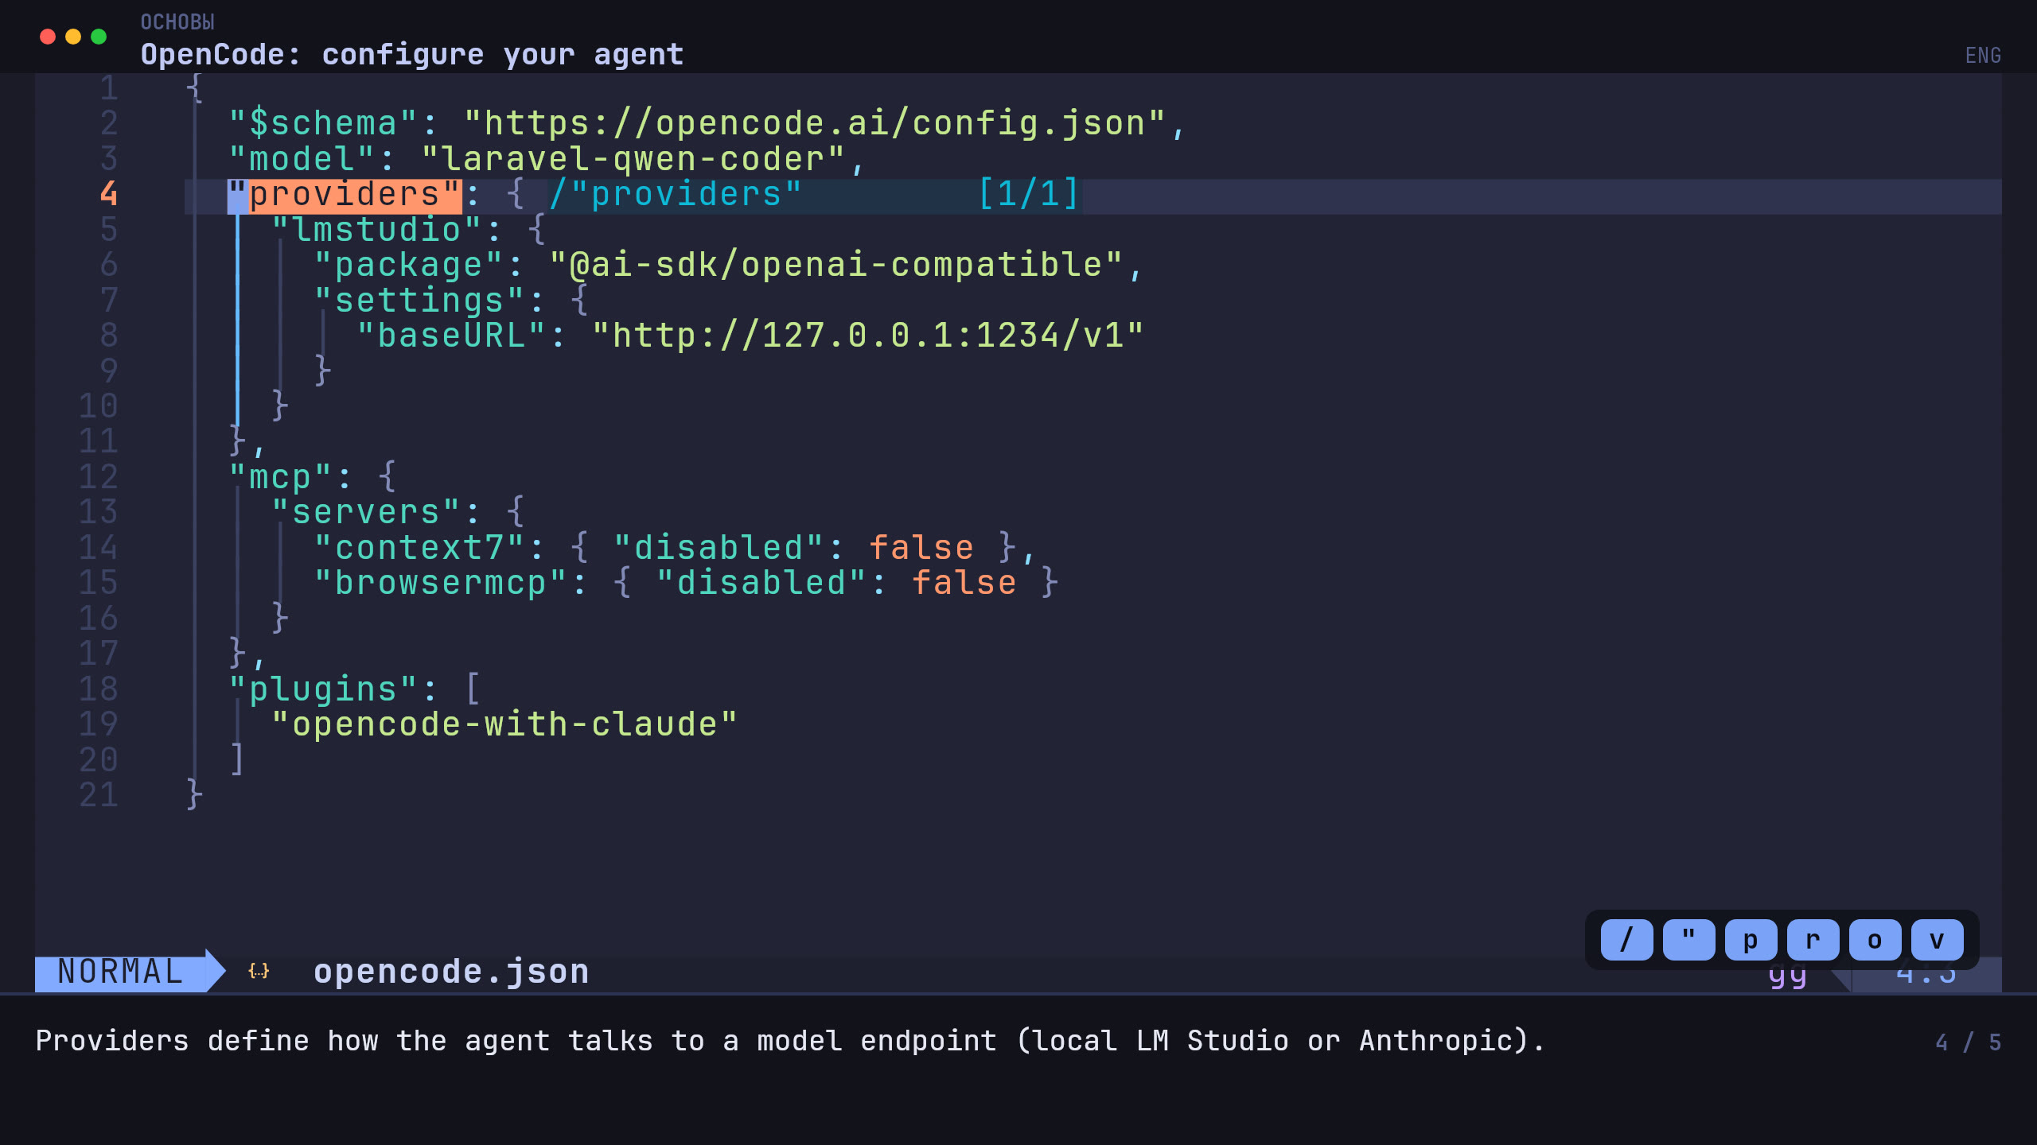
Task: Click the ENG language indicator
Action: tap(1983, 56)
